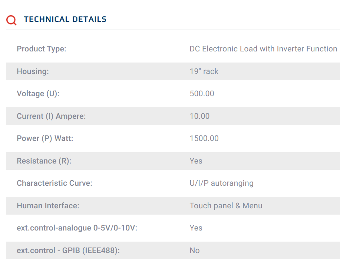Viewport: 340px width, 259px height.
Task: Select the 19" rack value
Action: [204, 71]
